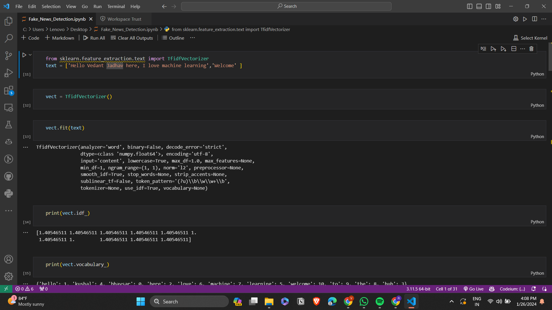The width and height of the screenshot is (552, 310).
Task: Toggle the Primary Side Bar
Action: (x=469, y=6)
